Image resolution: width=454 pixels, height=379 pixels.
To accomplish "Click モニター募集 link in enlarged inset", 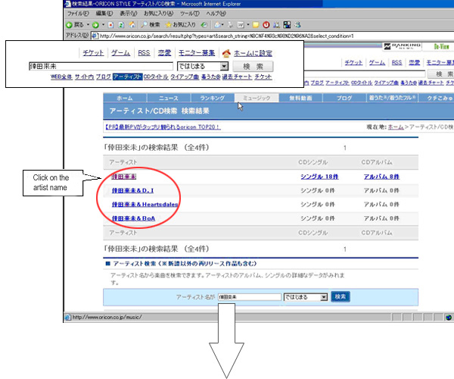I will [x=197, y=53].
